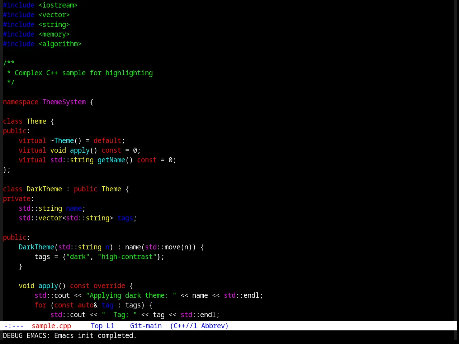Click the 'for' loop keyword

pyautogui.click(x=41, y=305)
